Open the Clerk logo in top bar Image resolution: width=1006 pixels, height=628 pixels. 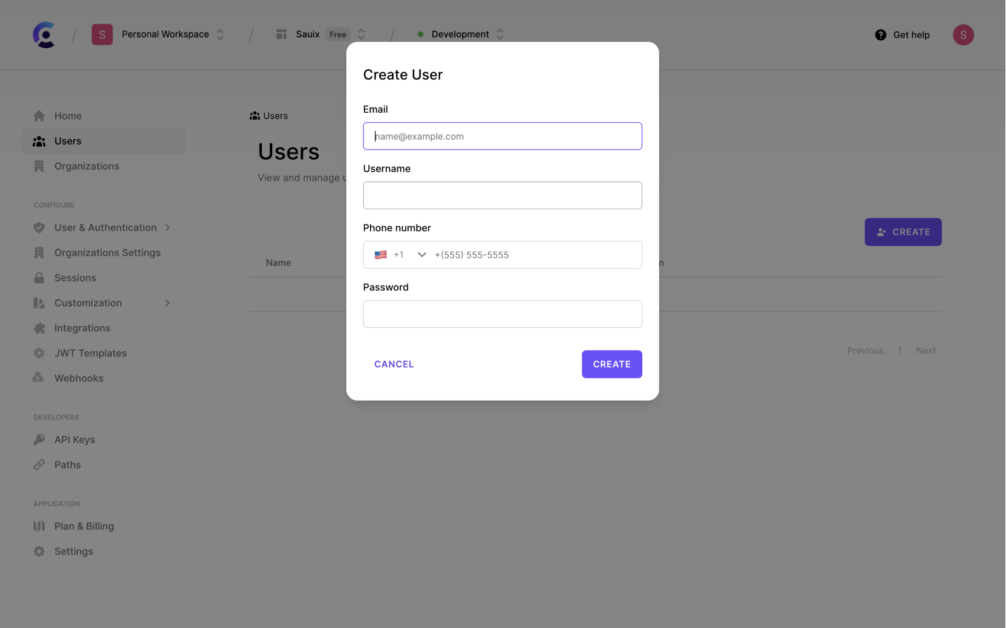pyautogui.click(x=44, y=34)
